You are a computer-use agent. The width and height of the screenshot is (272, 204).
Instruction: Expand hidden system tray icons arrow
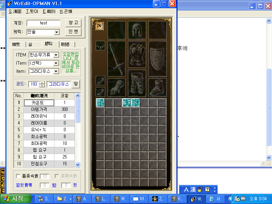point(231,199)
